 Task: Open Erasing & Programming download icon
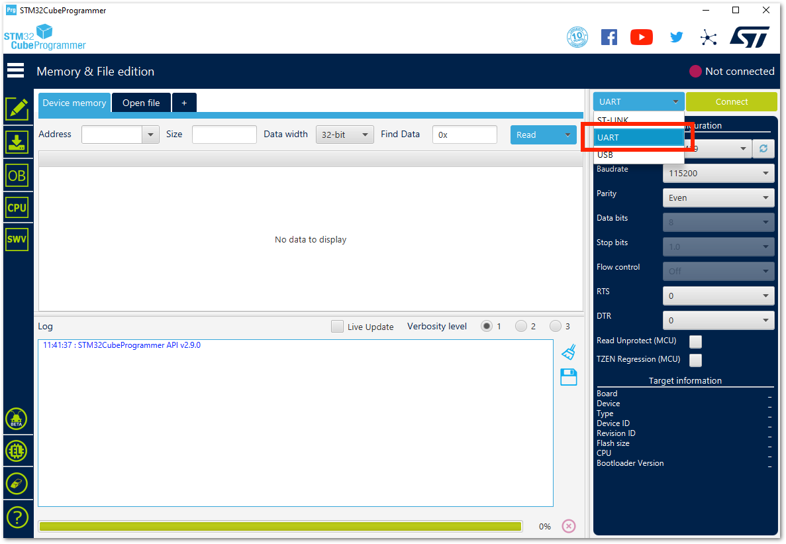coord(17,142)
